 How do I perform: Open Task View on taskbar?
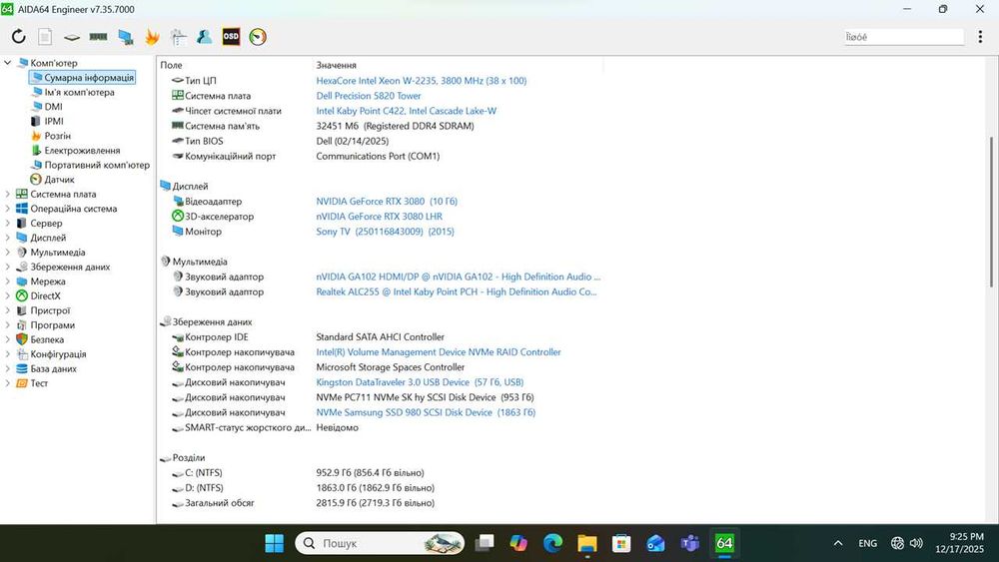tap(485, 543)
